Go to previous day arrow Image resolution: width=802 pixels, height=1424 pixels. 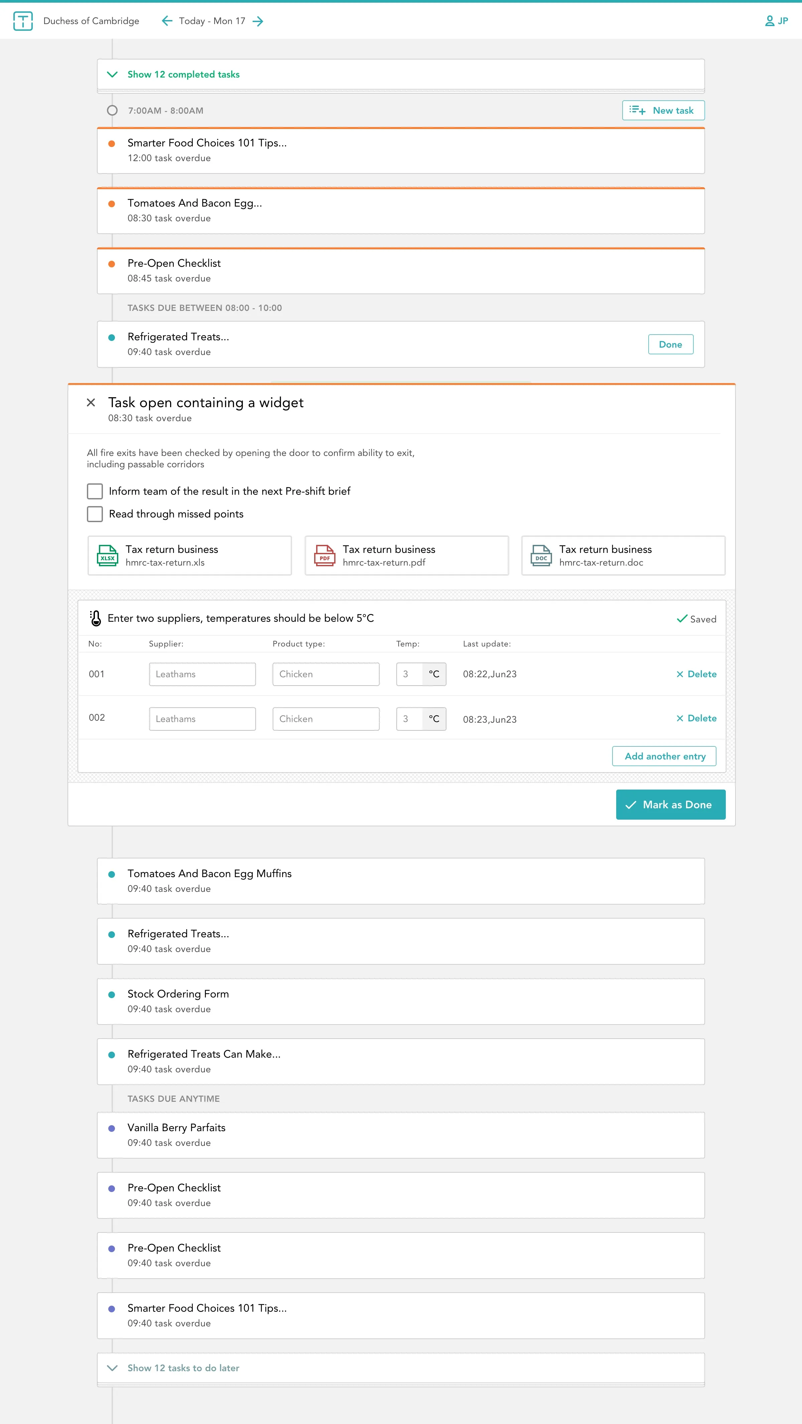166,21
